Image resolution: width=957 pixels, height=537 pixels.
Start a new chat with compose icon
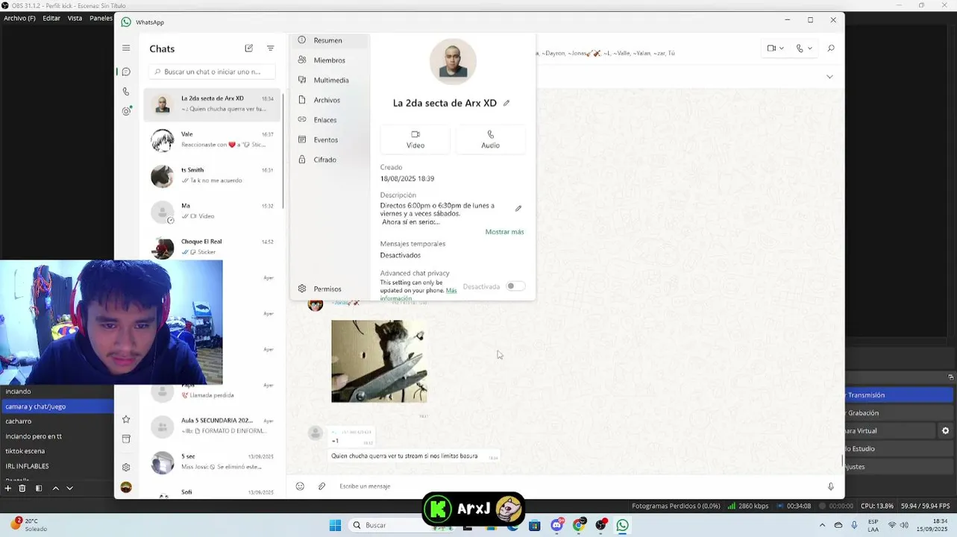click(249, 48)
